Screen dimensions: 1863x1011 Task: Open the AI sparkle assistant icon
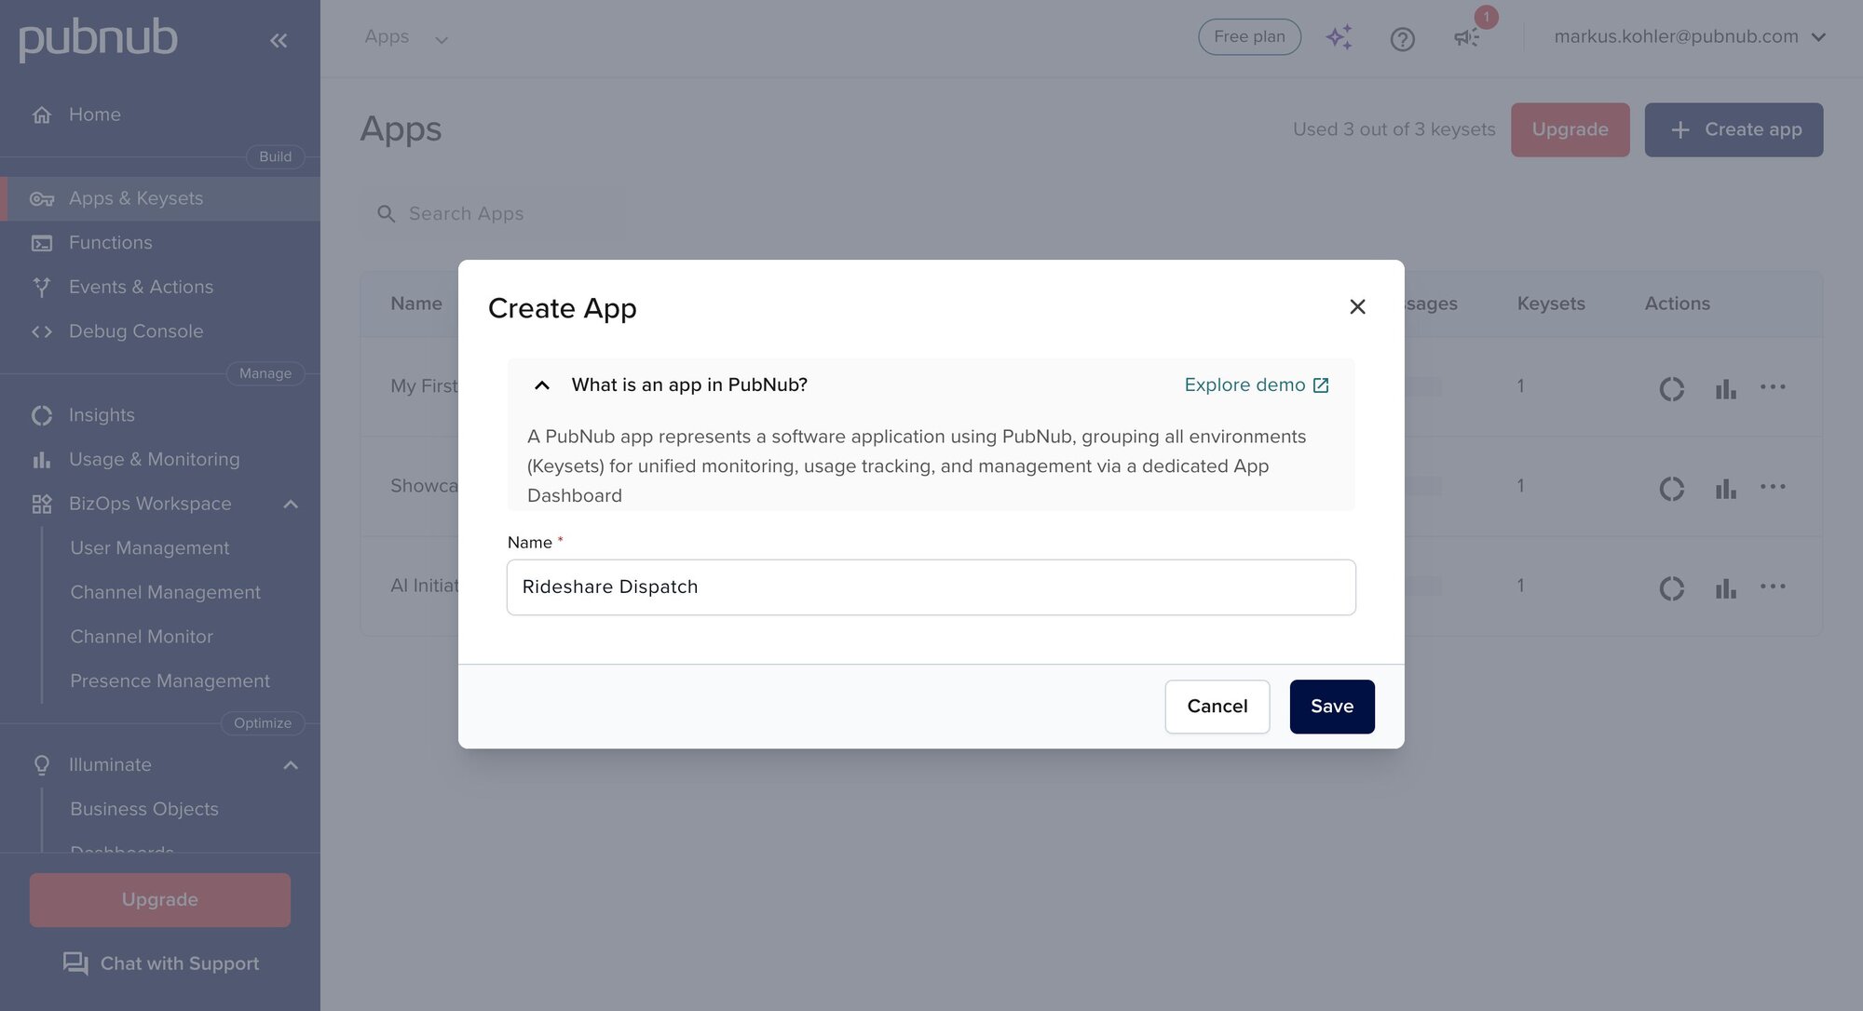pos(1339,37)
